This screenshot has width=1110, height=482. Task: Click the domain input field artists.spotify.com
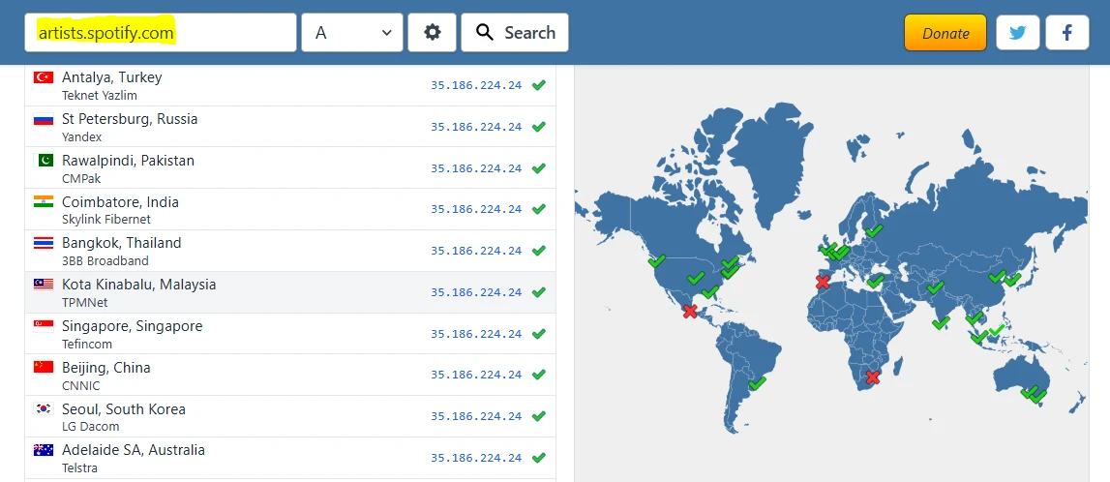point(161,33)
